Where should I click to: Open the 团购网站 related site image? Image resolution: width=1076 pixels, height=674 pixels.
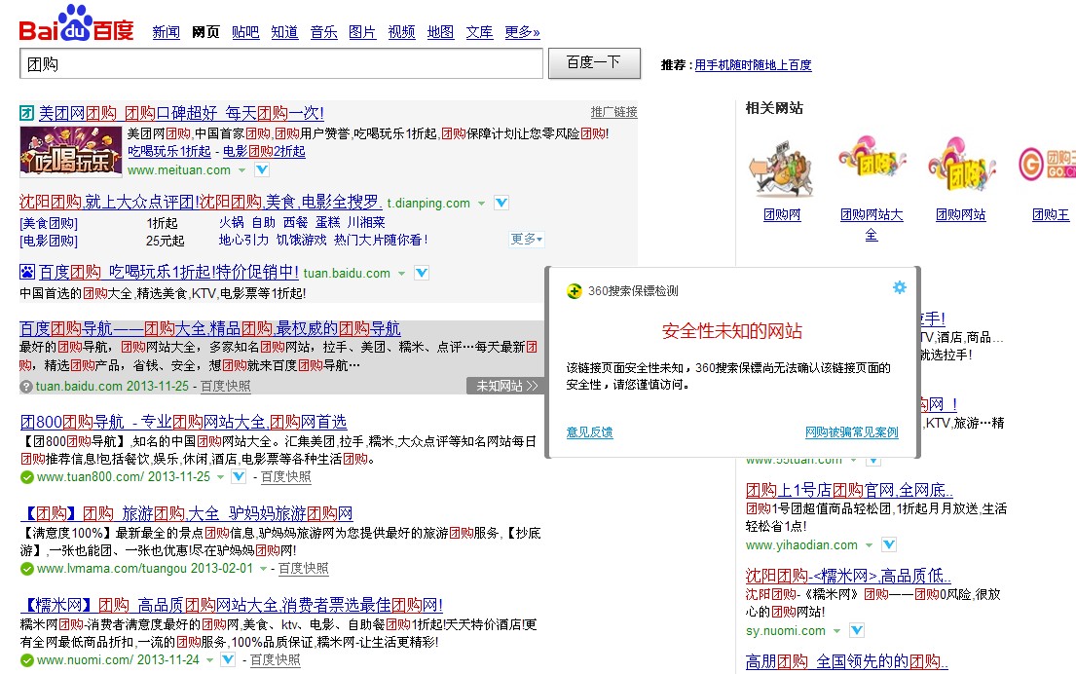(x=961, y=167)
